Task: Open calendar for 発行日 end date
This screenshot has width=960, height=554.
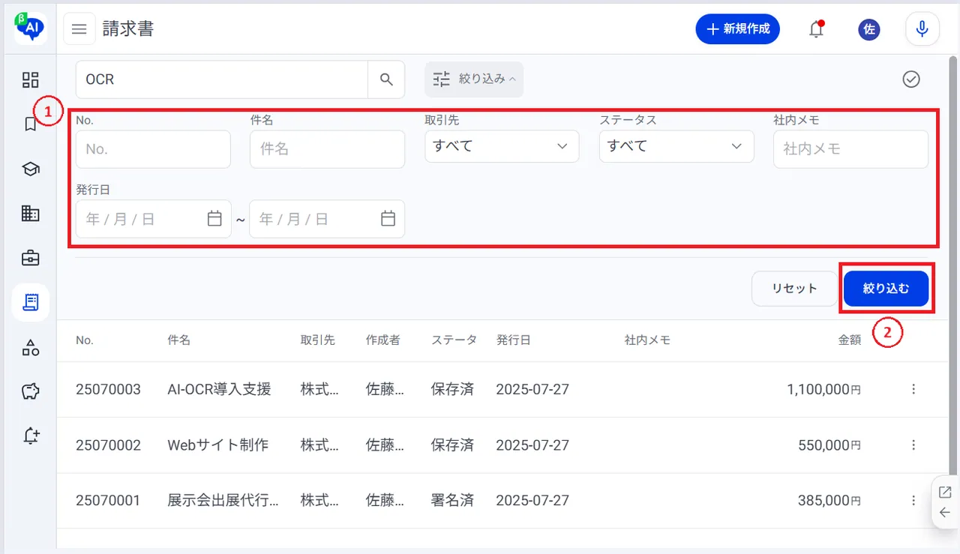Action: click(388, 219)
